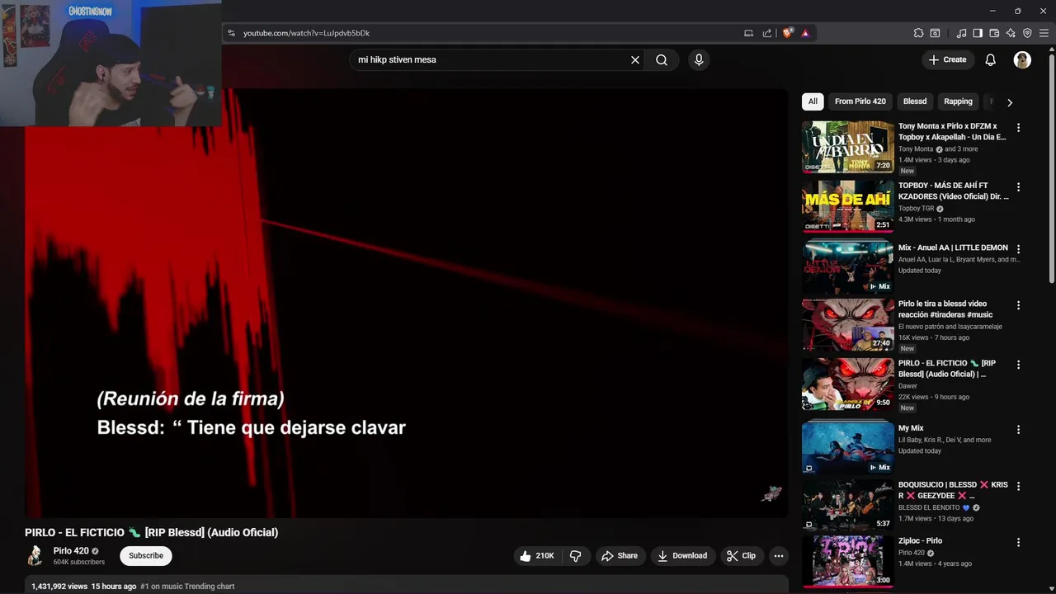The width and height of the screenshot is (1056, 594).
Task: Select the Blessd filter chip
Action: click(915, 101)
